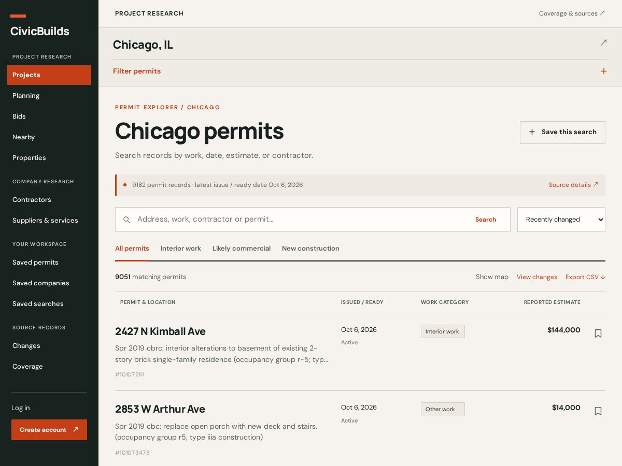Select the New construction tab

click(x=310, y=249)
